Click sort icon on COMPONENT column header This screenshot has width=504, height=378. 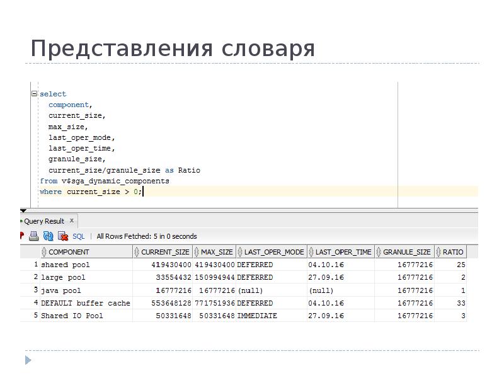pos(44,252)
